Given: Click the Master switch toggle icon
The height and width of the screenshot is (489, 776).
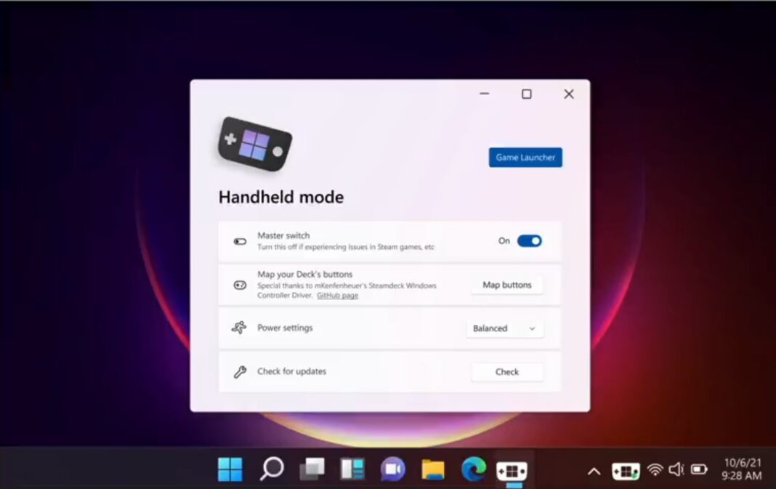Looking at the screenshot, I should (239, 241).
